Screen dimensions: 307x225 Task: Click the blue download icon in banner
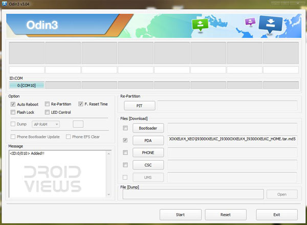271,24
